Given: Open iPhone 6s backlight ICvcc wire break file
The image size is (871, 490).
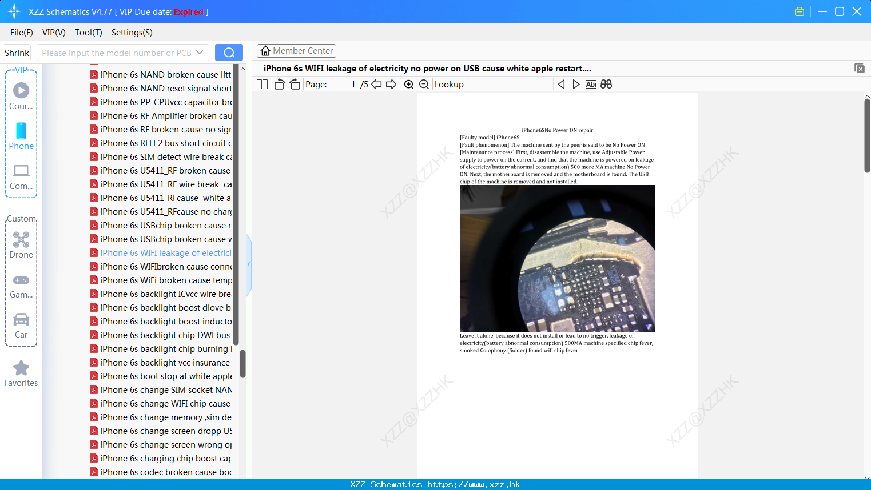Looking at the screenshot, I should coord(161,294).
